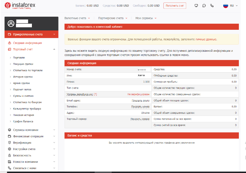The height and width of the screenshot is (173, 246).
Task: Click the Показать номер link
Action: point(140,107)
